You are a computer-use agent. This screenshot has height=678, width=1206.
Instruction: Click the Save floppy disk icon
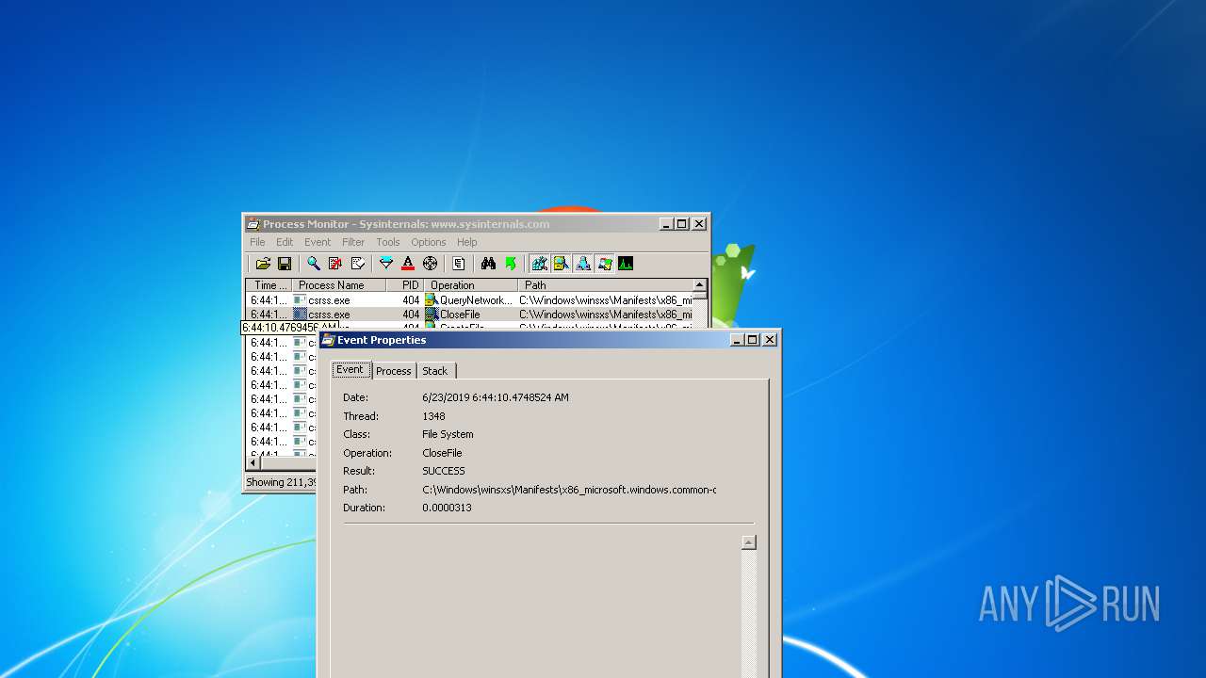click(x=284, y=264)
